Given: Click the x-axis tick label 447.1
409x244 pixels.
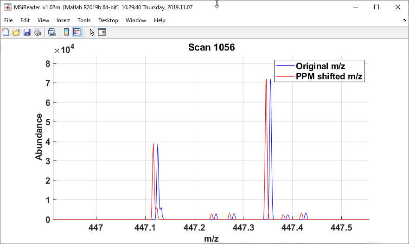Looking at the screenshot, I should (145, 228).
